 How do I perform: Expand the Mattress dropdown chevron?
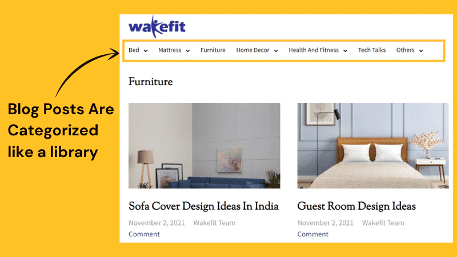tap(188, 51)
